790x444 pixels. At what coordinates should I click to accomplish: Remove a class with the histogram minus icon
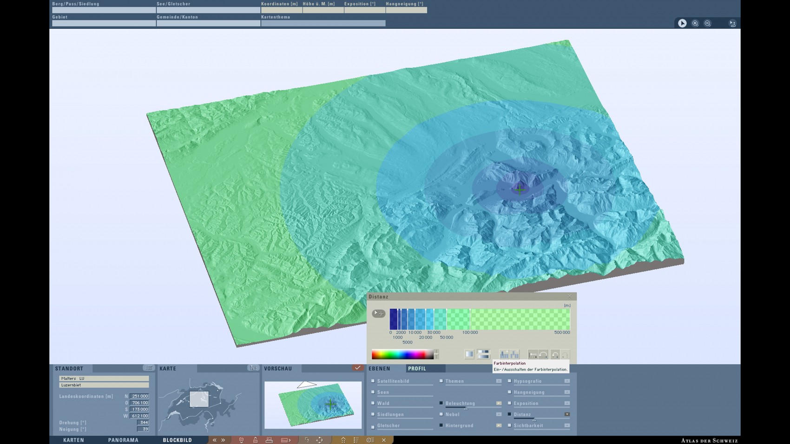pyautogui.click(x=514, y=354)
